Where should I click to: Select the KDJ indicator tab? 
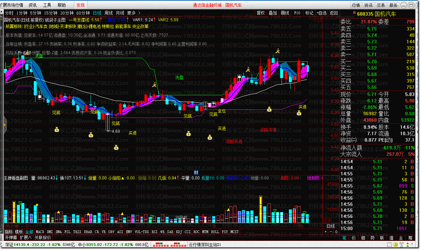[x=179, y=232]
